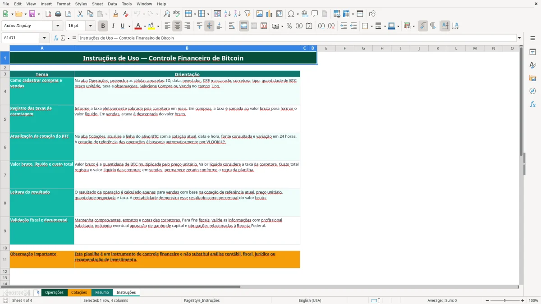The height and width of the screenshot is (304, 541).
Task: Open Name Box dropdown arrow
Action: click(x=44, y=38)
